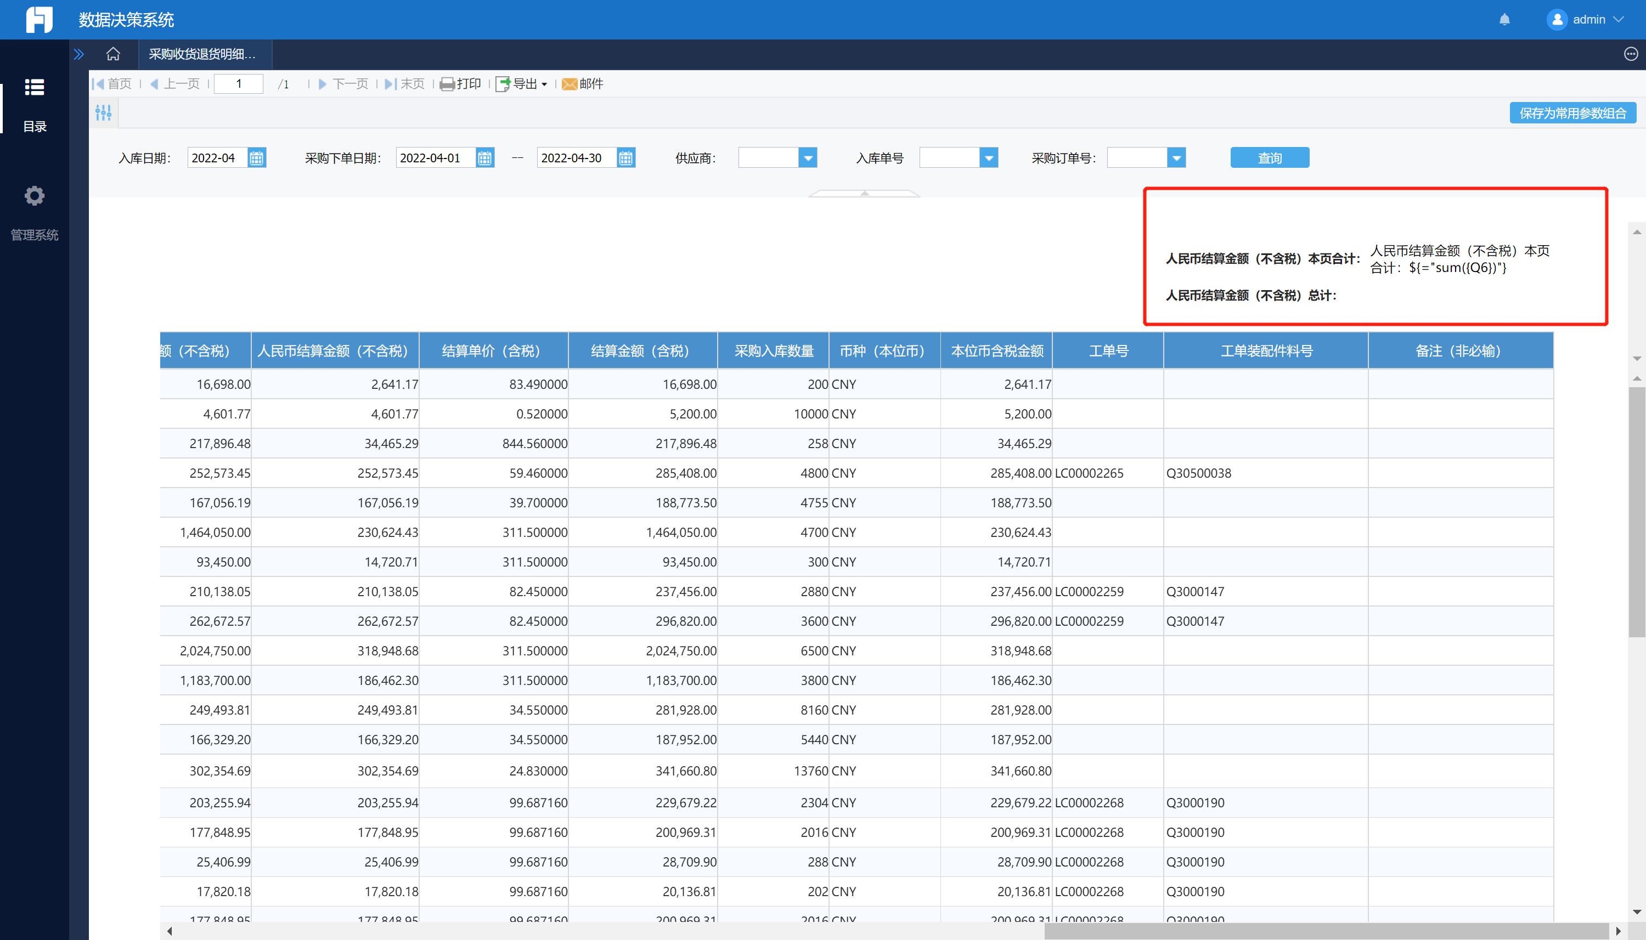Open 采购订单号 dropdown arrow
Screen dimensions: 1646x940
(1176, 158)
